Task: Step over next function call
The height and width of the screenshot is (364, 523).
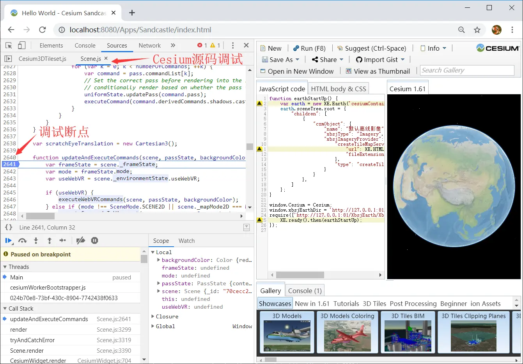Action: coord(22,240)
